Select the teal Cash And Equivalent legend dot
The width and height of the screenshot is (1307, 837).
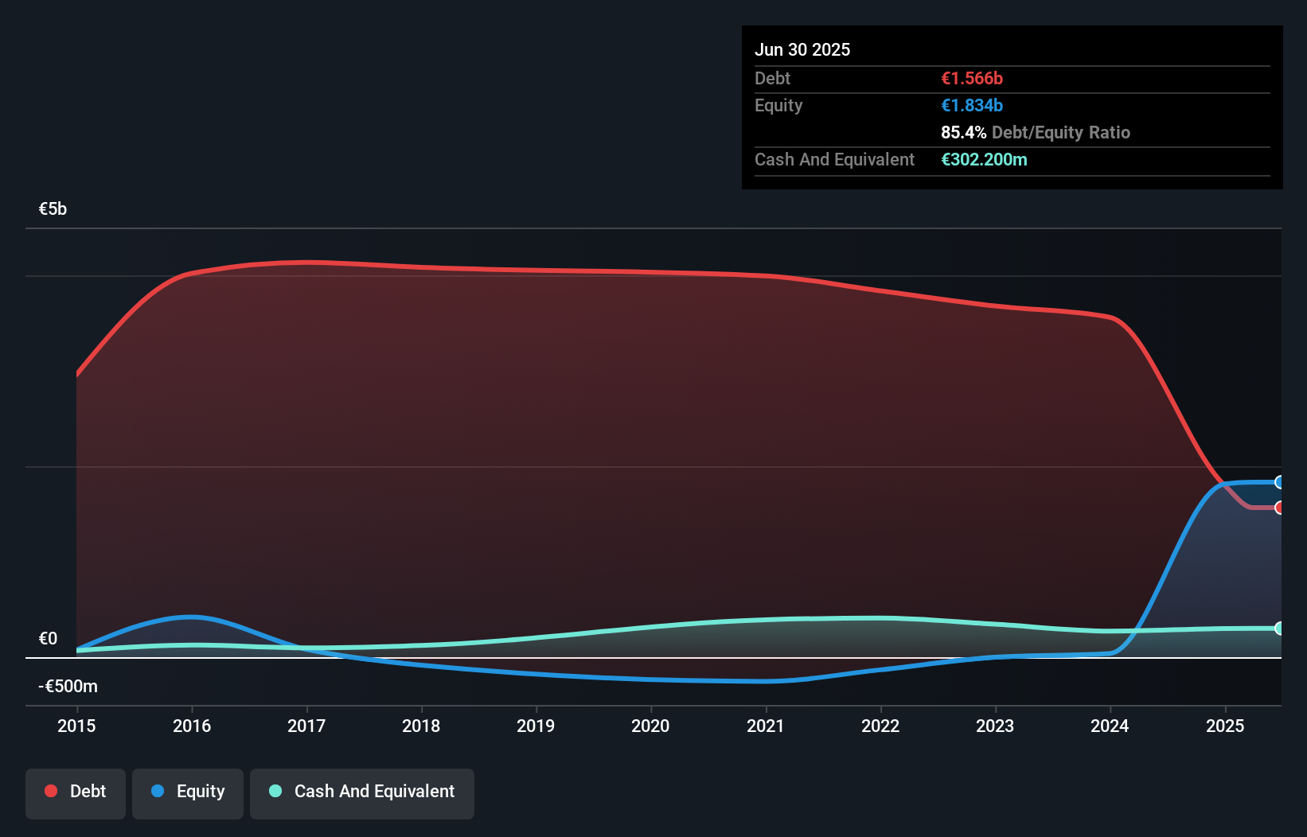[x=275, y=791]
